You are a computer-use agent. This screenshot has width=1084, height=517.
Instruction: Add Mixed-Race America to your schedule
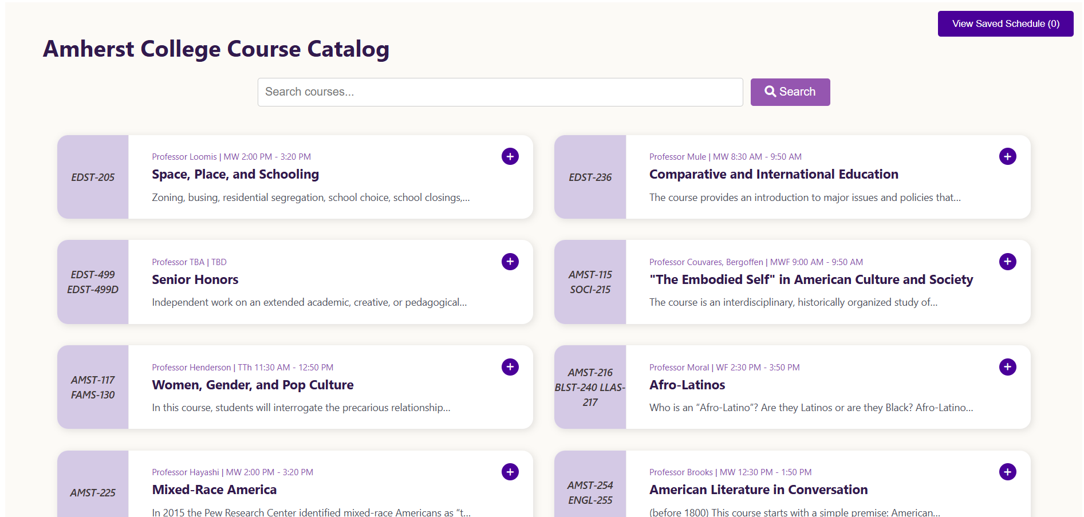[x=510, y=472]
